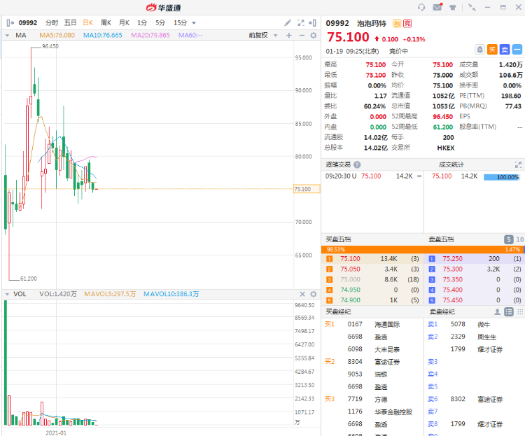Viewport: 525px width, 436px height.
Task: Toggle broker queue list view icon
Action: pos(508,311)
